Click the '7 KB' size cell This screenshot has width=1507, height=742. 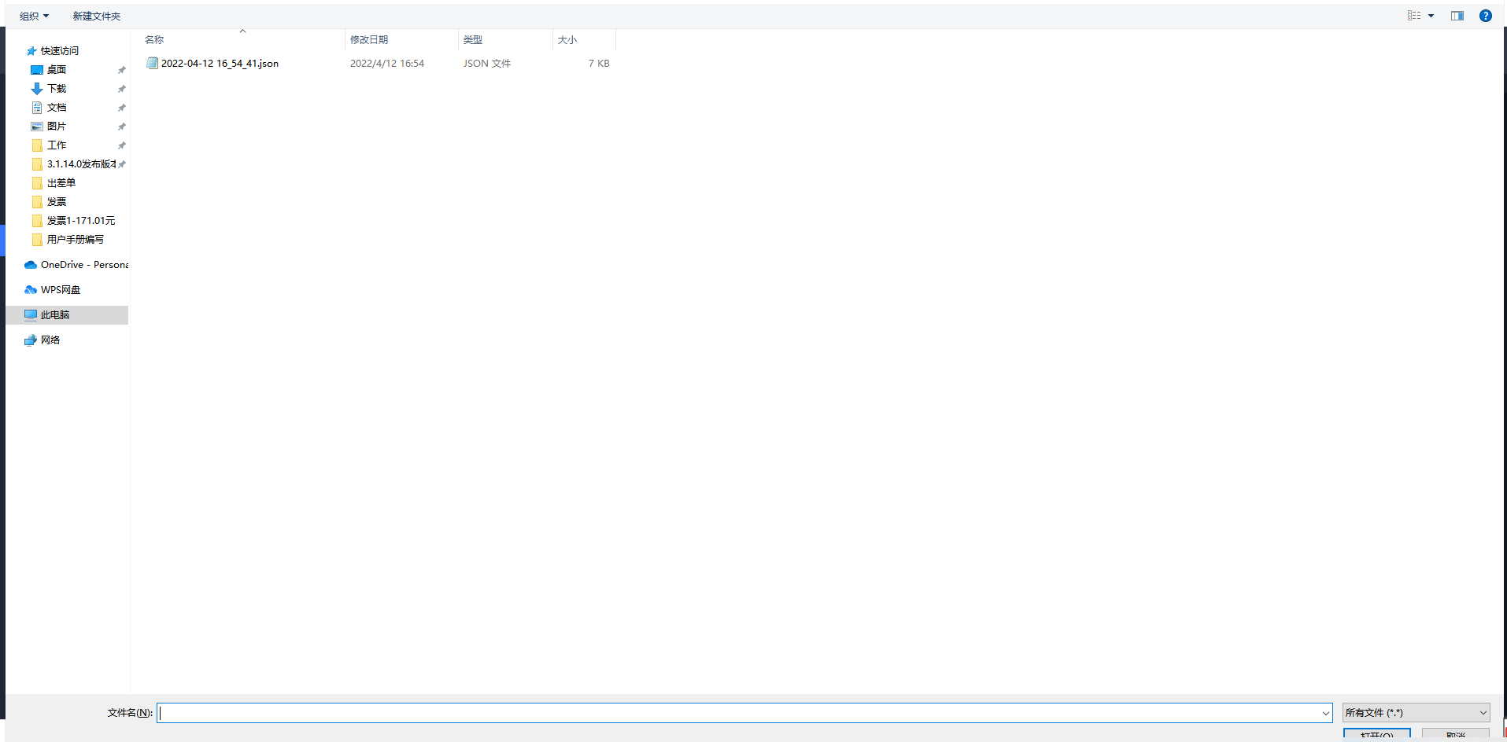[599, 64]
